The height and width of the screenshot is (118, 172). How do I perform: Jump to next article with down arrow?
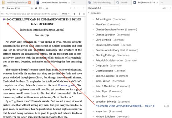[79, 14]
